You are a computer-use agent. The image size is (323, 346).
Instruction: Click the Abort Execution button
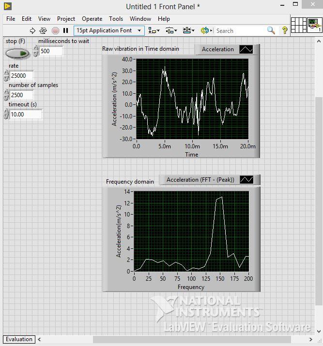(x=55, y=30)
